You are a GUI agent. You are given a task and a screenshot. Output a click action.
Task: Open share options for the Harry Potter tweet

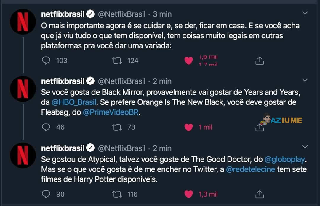260,194
